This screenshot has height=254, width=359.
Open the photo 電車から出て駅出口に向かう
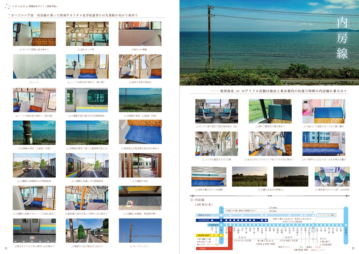coord(87,230)
